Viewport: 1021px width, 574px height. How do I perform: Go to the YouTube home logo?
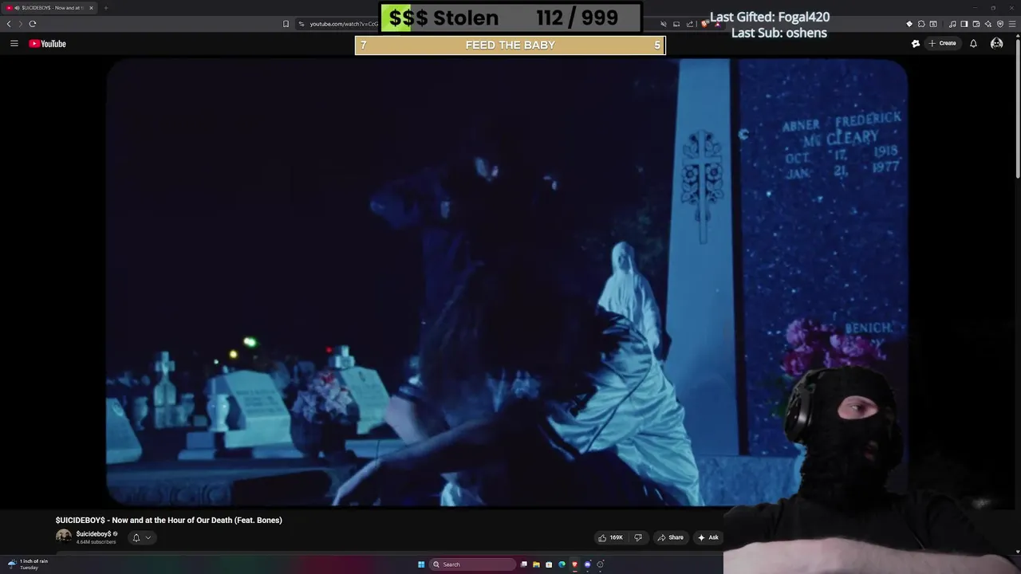pyautogui.click(x=48, y=44)
